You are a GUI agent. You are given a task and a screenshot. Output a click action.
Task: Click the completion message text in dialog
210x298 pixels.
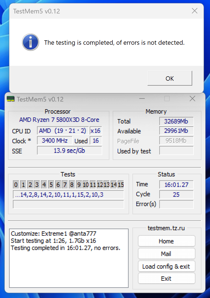114,43
